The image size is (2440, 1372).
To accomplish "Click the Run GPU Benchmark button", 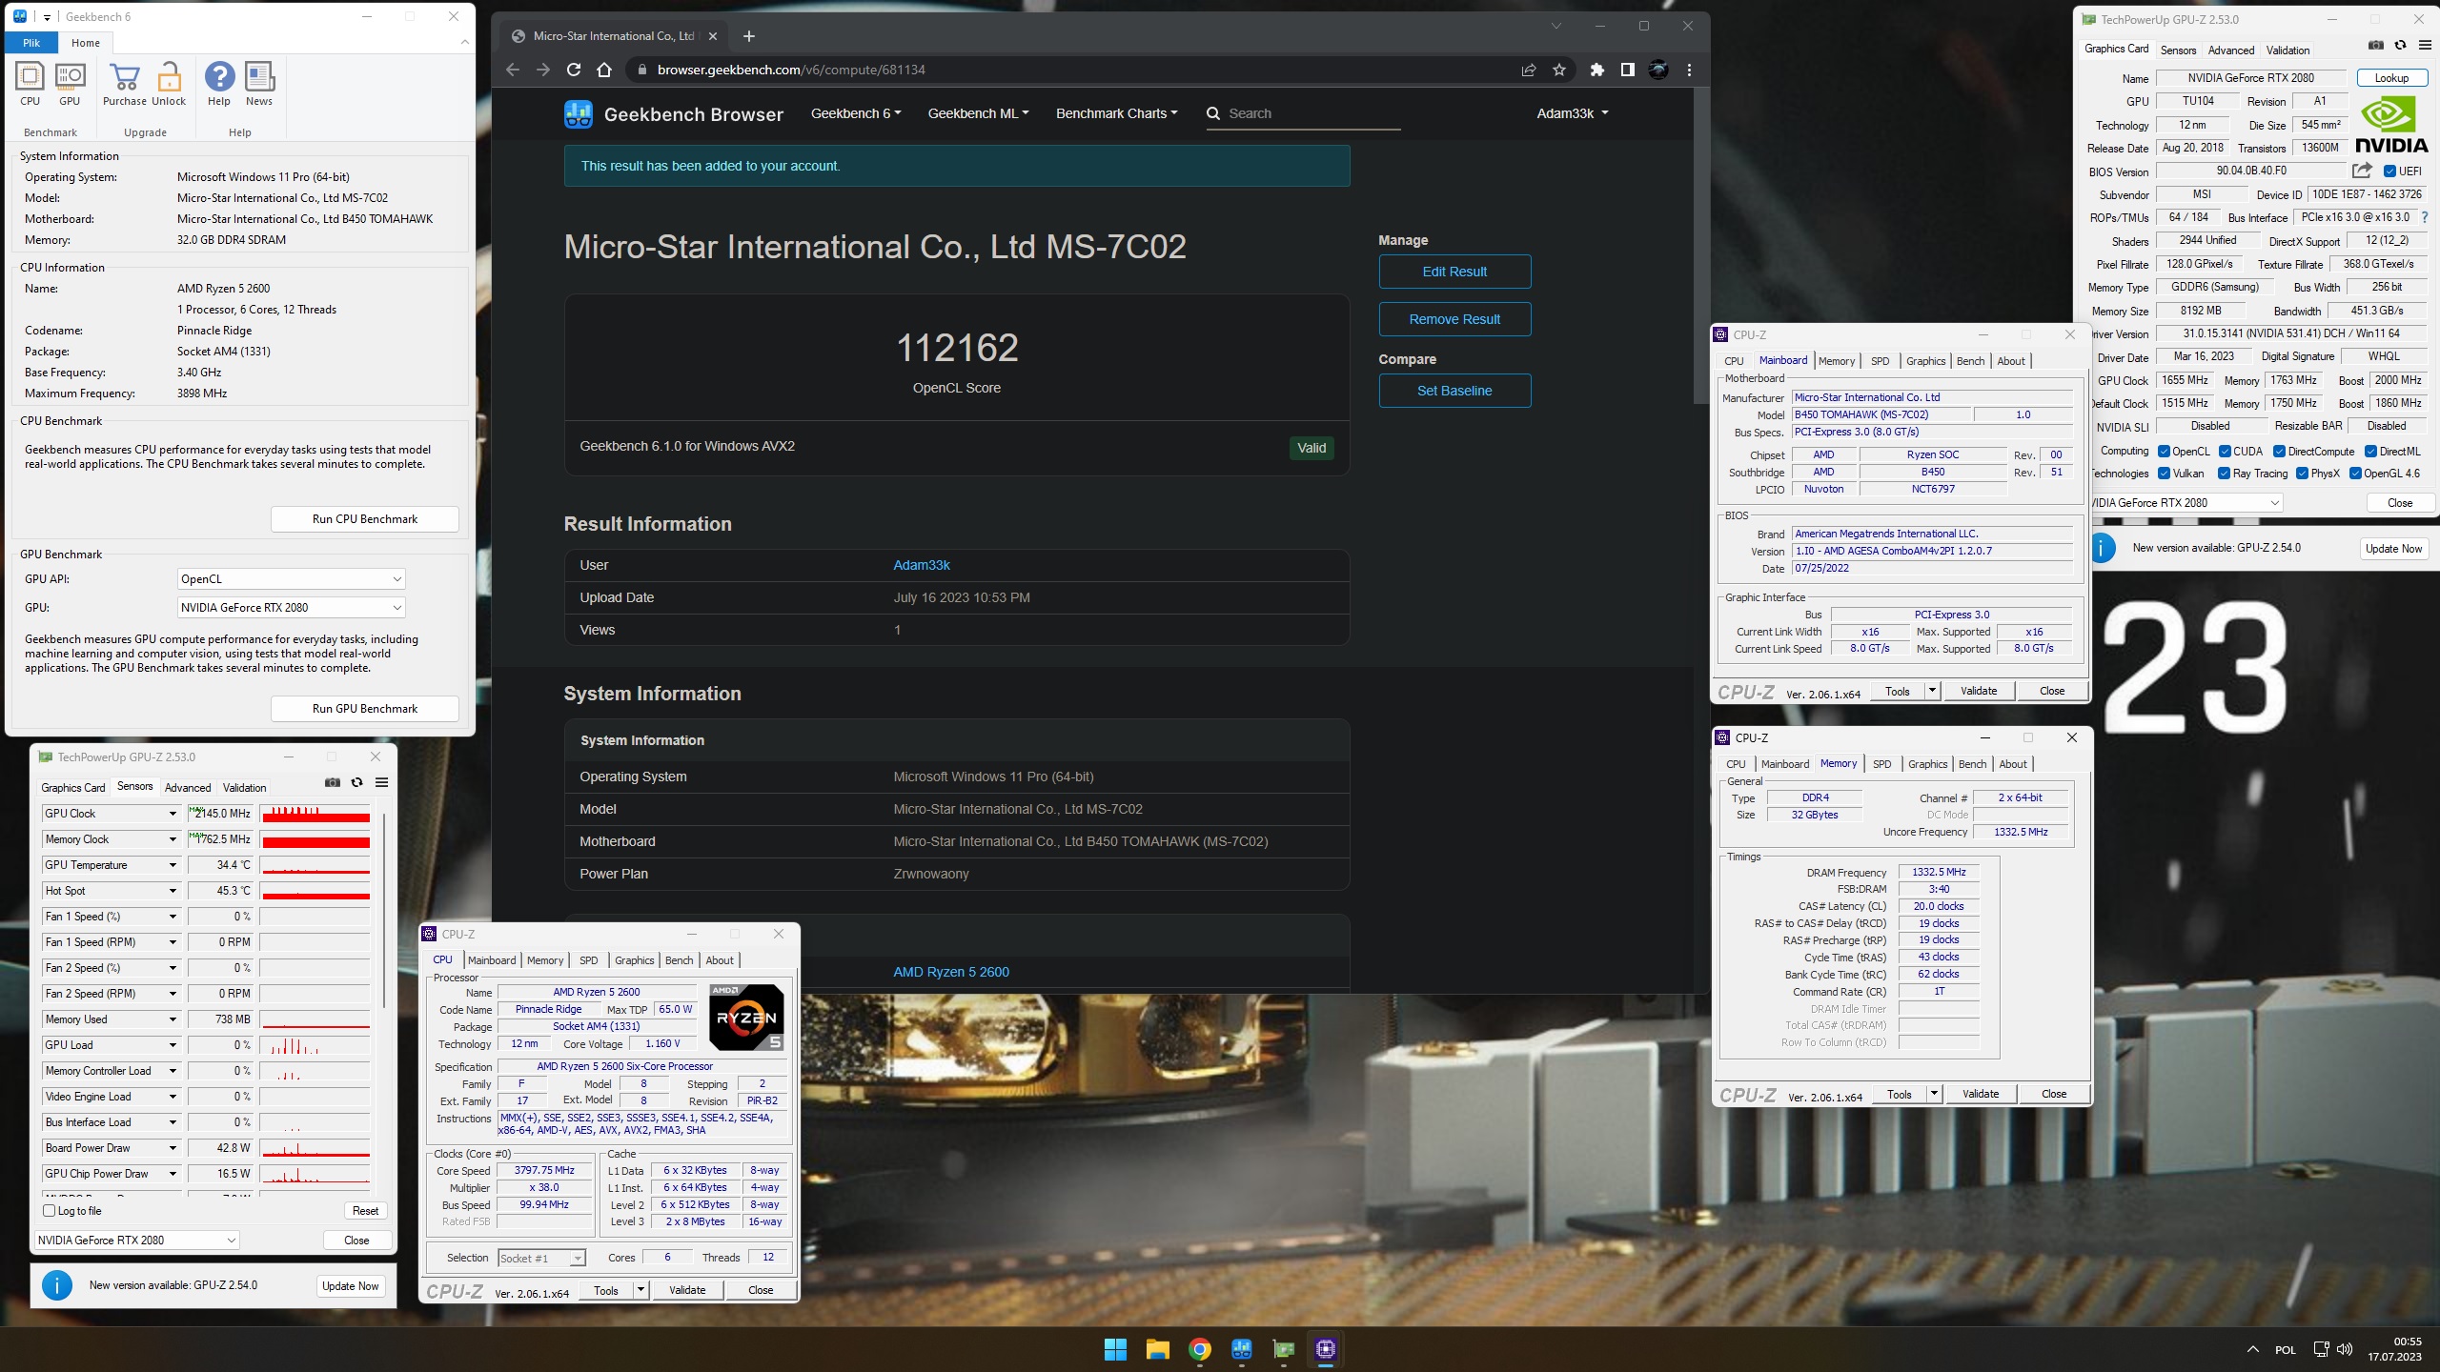I will click(365, 709).
